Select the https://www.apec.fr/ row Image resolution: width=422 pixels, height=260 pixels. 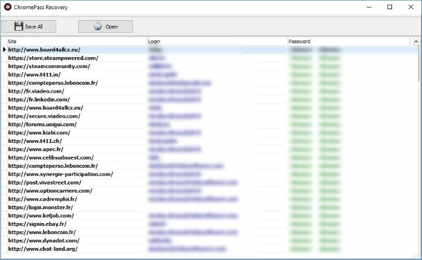click(x=210, y=149)
